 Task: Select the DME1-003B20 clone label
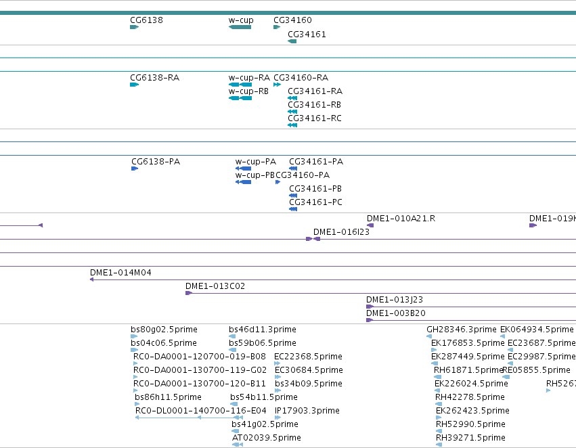(396, 313)
